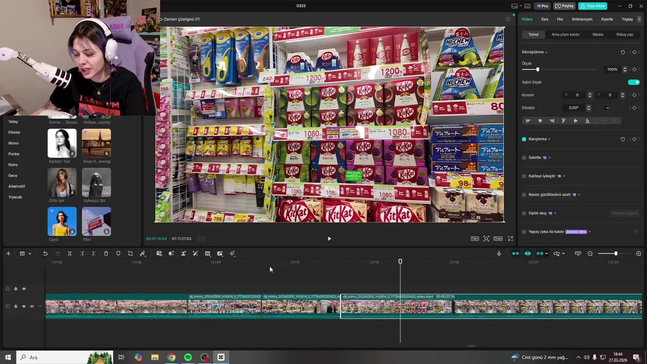The image size is (647, 364).
Task: Click the audio waveform icon in timeline toolbar
Action: click(x=232, y=253)
